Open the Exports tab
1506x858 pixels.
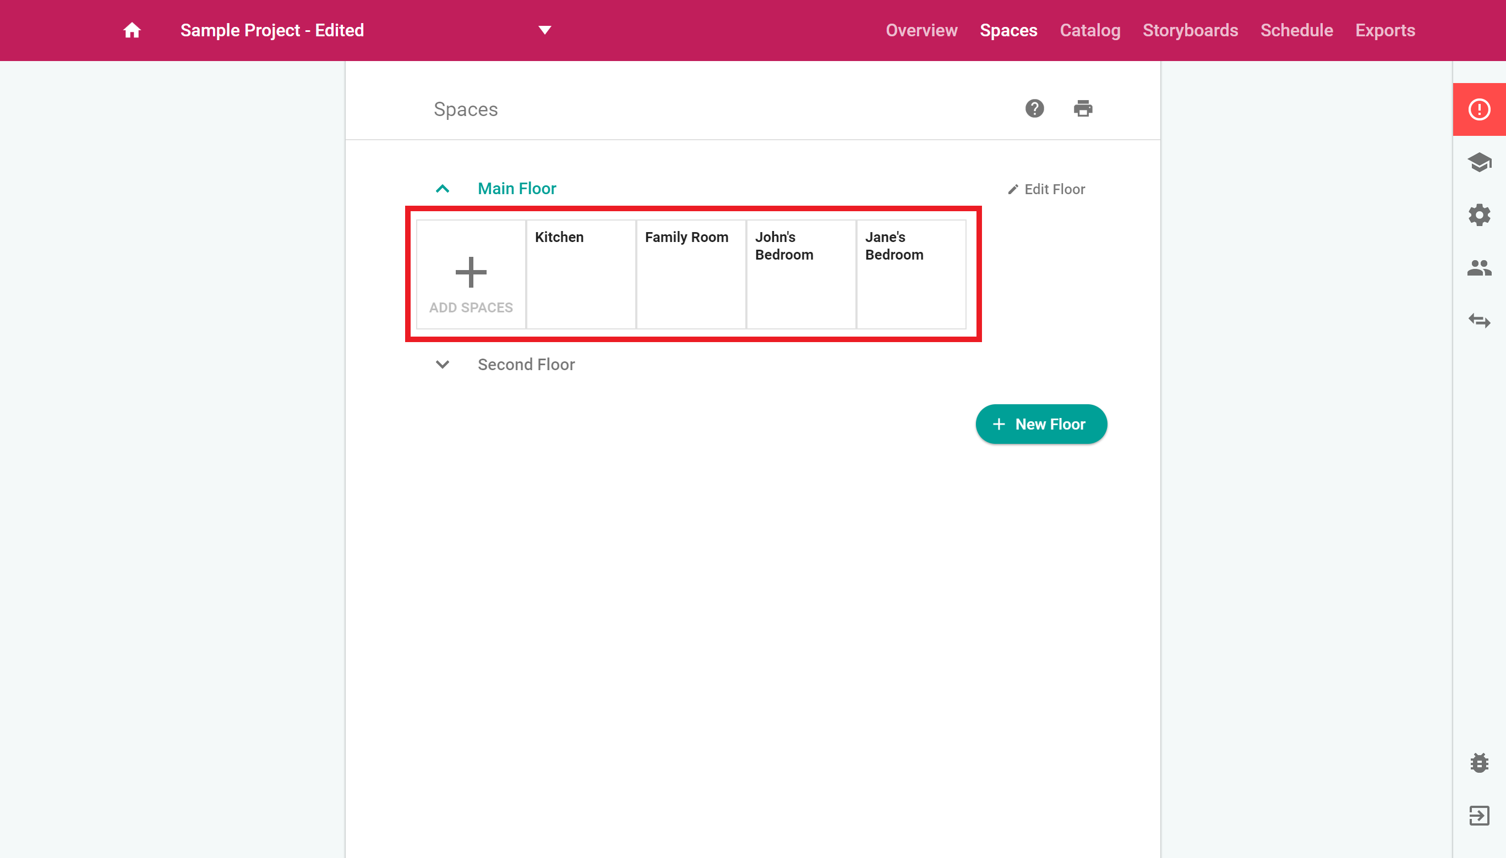click(1384, 30)
